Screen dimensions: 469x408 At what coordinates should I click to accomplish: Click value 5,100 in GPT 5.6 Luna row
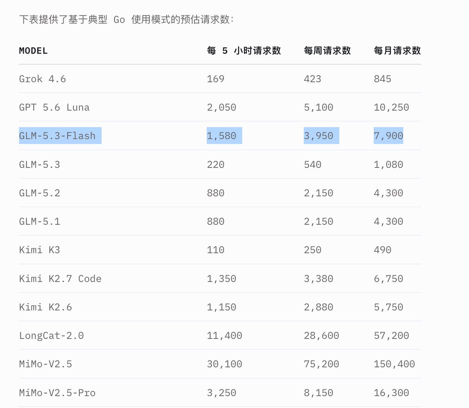click(x=318, y=107)
